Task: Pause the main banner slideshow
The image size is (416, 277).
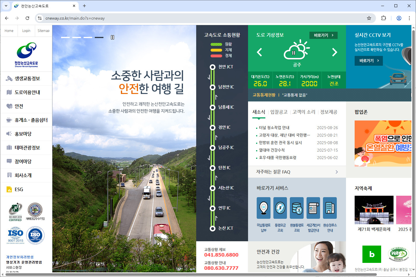Action: pyautogui.click(x=112, y=37)
